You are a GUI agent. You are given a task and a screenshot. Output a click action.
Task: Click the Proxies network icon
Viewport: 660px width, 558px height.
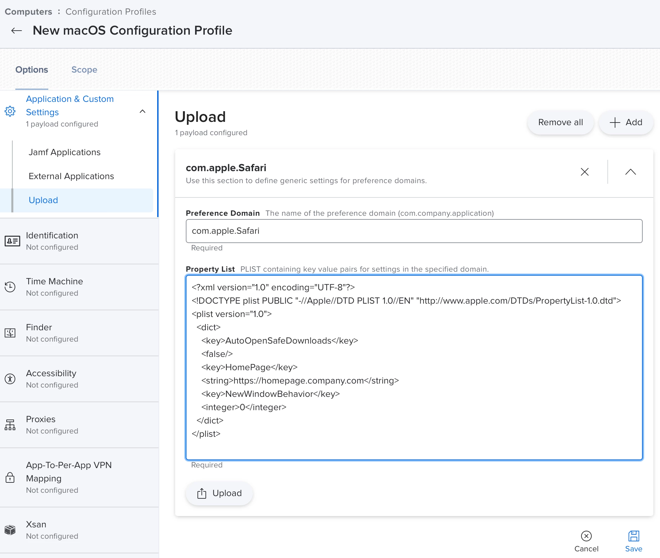tap(10, 425)
